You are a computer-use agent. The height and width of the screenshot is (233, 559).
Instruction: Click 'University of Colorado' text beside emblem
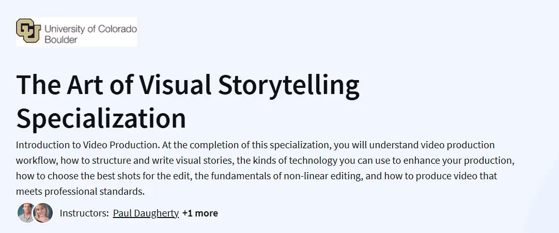(90, 29)
